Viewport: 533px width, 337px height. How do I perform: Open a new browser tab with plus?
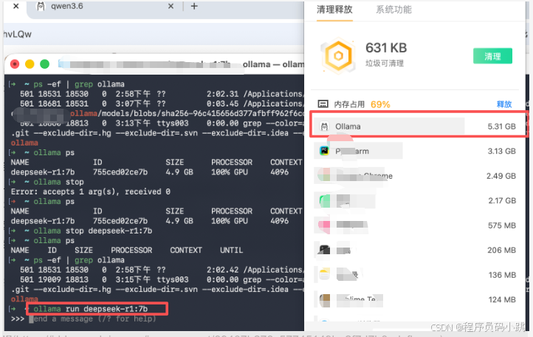(x=194, y=6)
